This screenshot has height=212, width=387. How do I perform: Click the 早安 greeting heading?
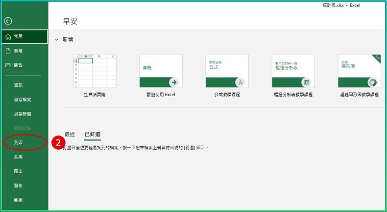(70, 21)
